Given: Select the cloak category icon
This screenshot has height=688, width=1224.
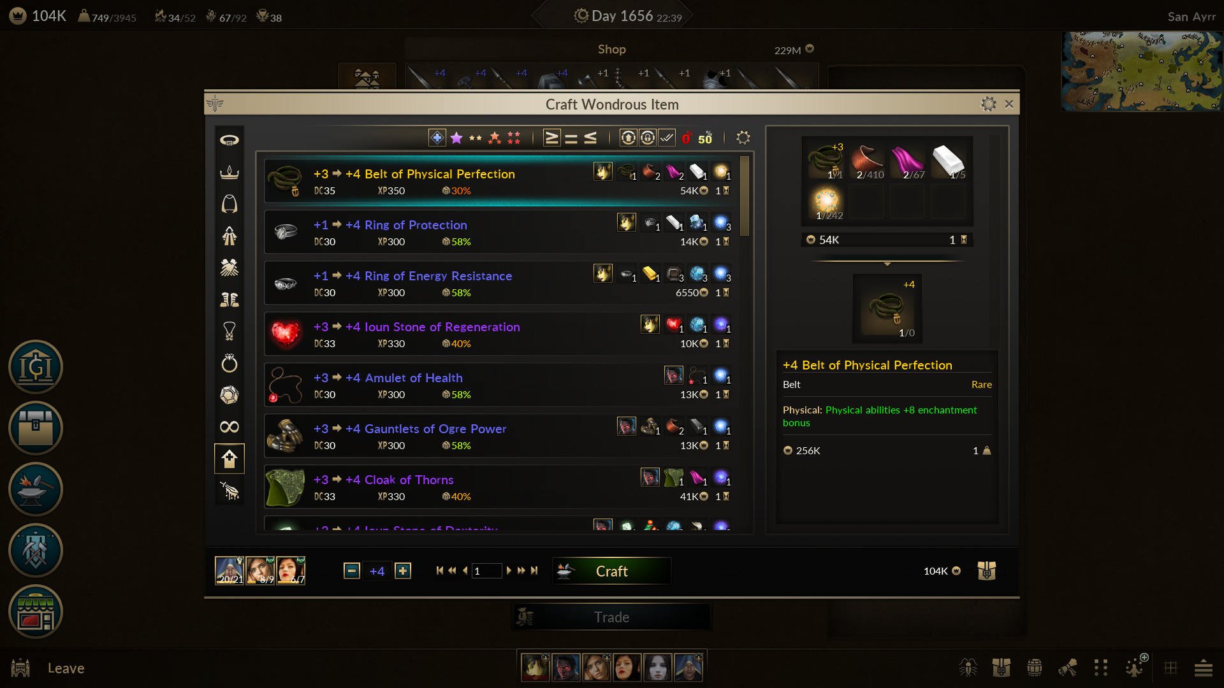Looking at the screenshot, I should (229, 204).
